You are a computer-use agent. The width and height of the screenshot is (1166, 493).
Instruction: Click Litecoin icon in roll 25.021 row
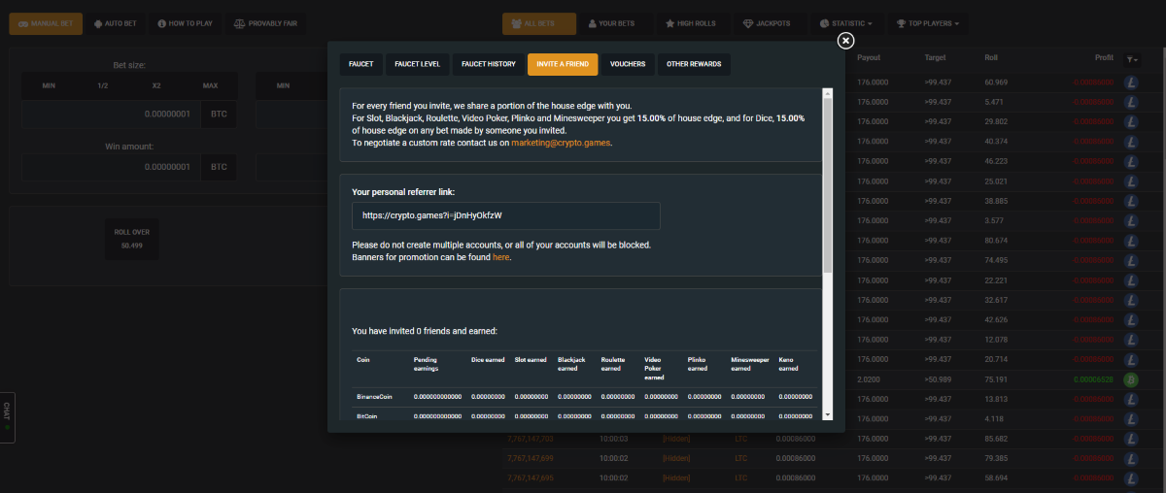[1131, 181]
